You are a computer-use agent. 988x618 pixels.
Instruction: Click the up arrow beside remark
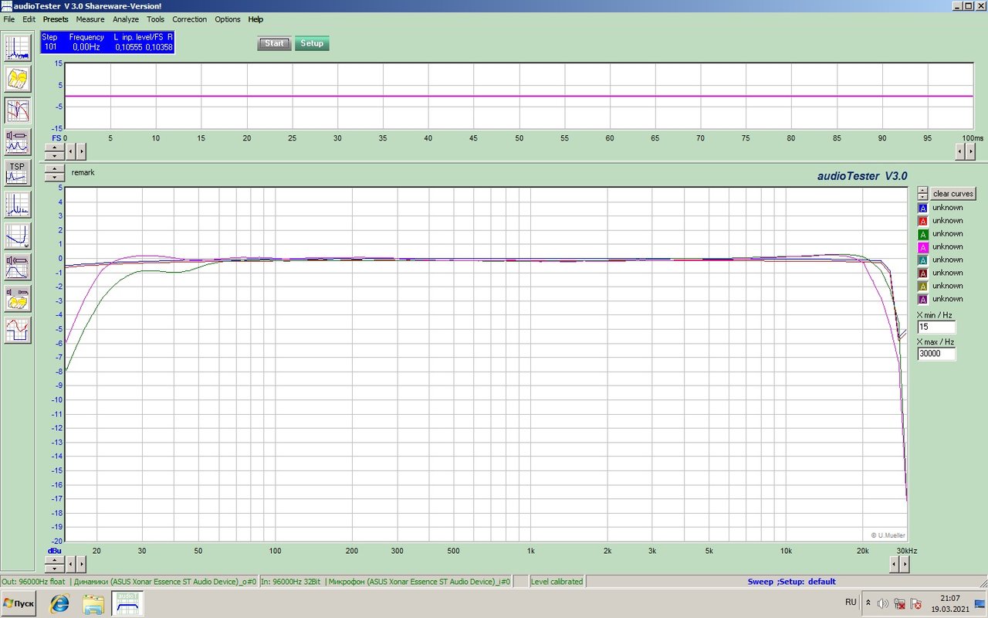point(54,169)
